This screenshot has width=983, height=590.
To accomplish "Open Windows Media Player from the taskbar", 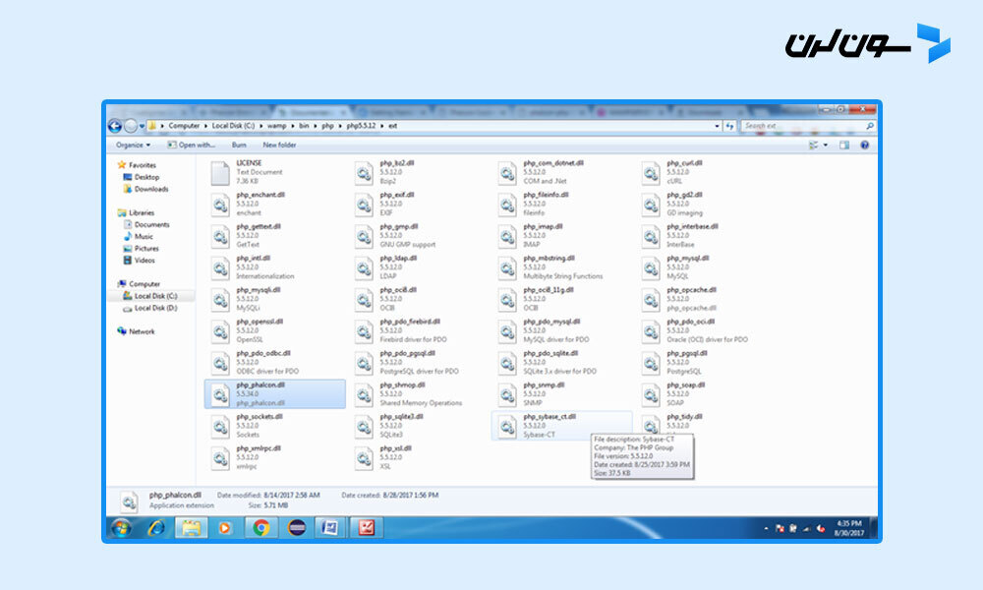I will point(224,528).
